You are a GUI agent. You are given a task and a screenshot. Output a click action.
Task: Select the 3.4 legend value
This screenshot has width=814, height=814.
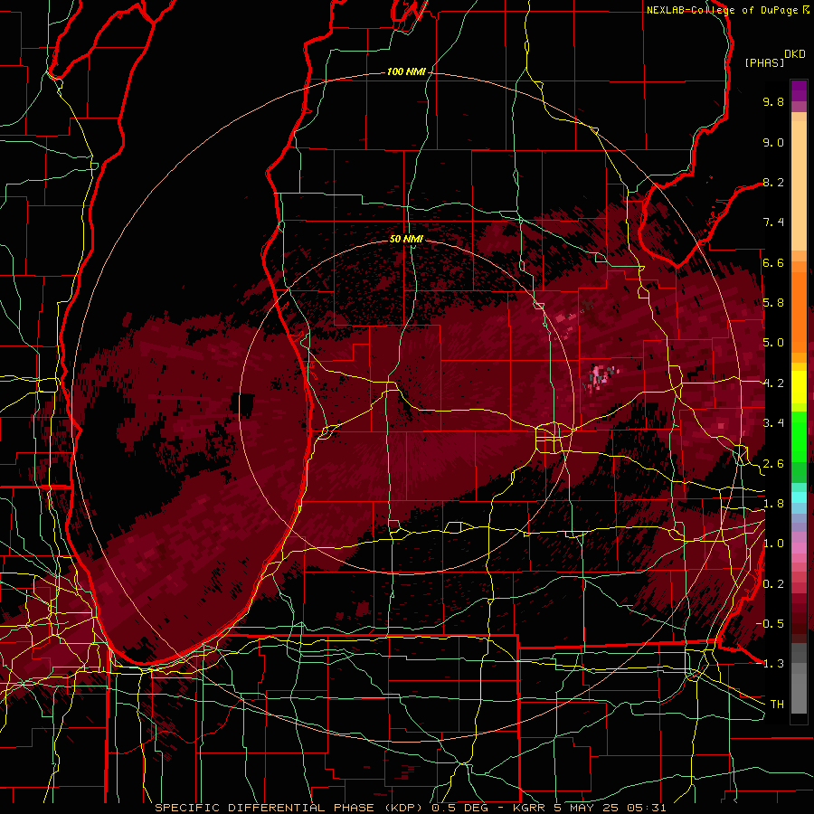(773, 423)
